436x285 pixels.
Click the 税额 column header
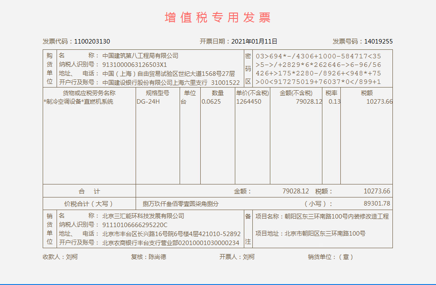[x=367, y=93]
